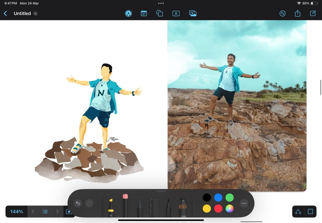This screenshot has width=322, height=223.
Task: Open the shapes library icon
Action: 159,14
